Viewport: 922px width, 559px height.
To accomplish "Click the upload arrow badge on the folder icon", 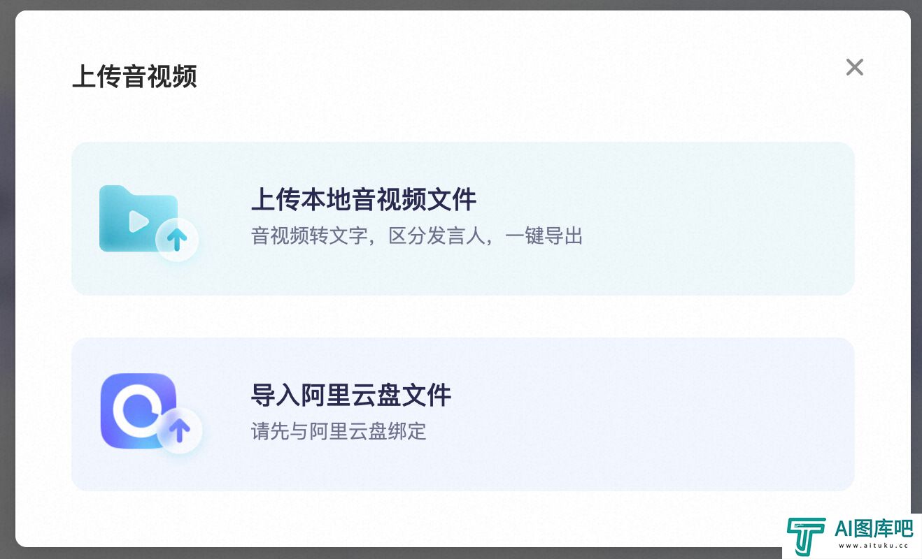I will (x=177, y=240).
